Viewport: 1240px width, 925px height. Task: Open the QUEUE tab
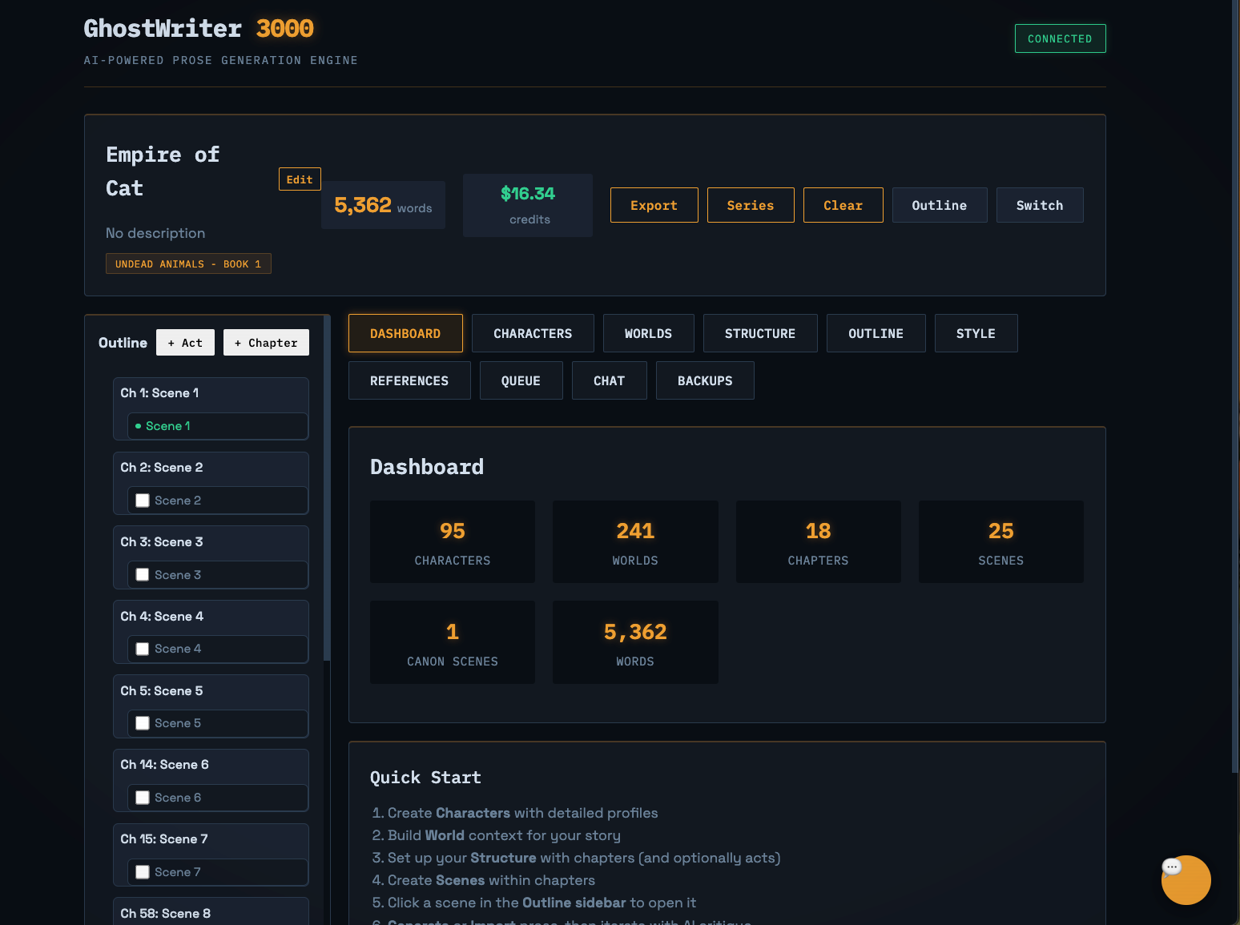click(x=521, y=380)
